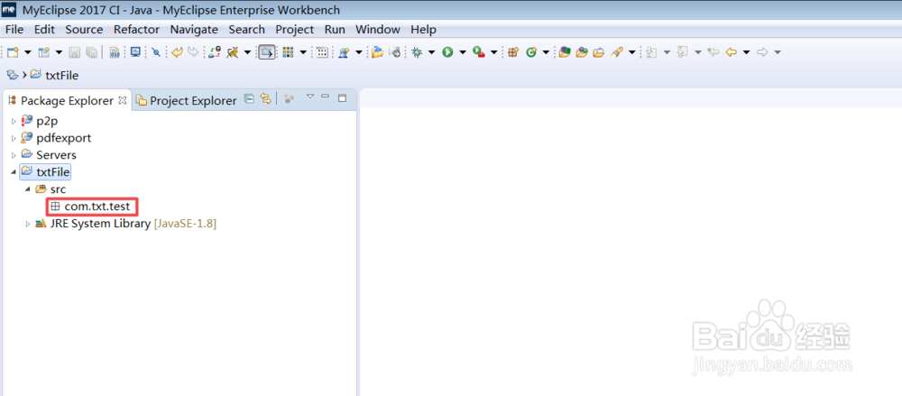Click the Search flashlight toolbar icon
The image size is (902, 396).
[617, 52]
